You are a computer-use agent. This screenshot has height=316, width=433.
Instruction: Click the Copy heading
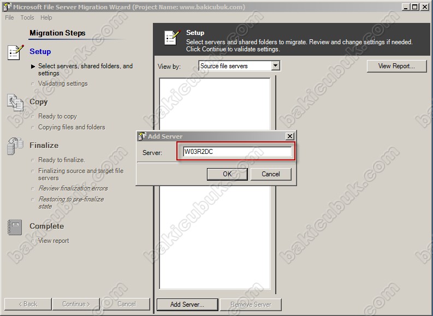pos(39,102)
